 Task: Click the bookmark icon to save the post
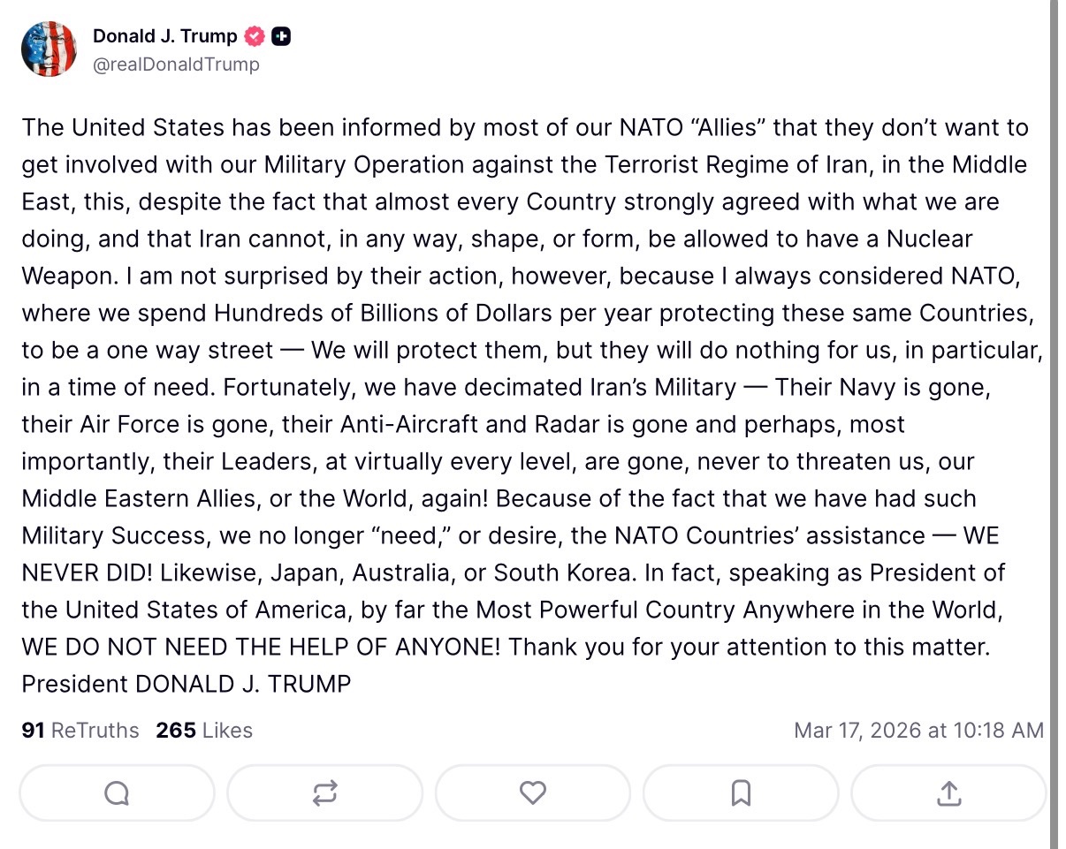coord(741,793)
